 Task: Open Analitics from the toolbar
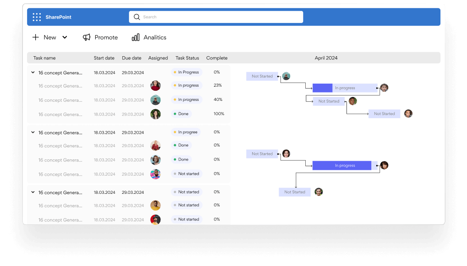pos(149,37)
